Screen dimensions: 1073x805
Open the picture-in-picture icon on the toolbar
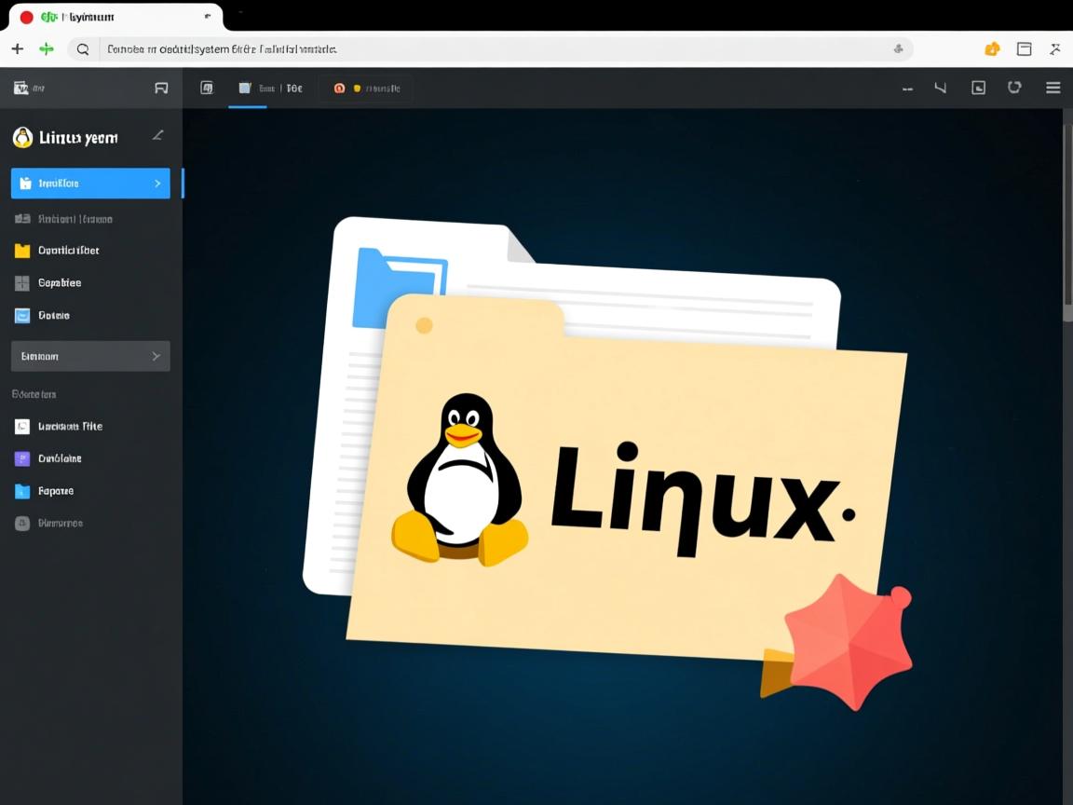pos(978,88)
